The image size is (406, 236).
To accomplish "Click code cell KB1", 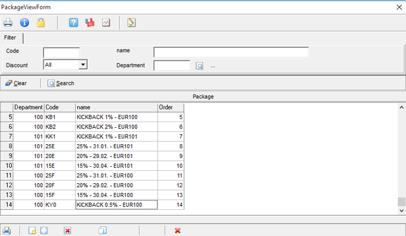I will click(x=60, y=117).
